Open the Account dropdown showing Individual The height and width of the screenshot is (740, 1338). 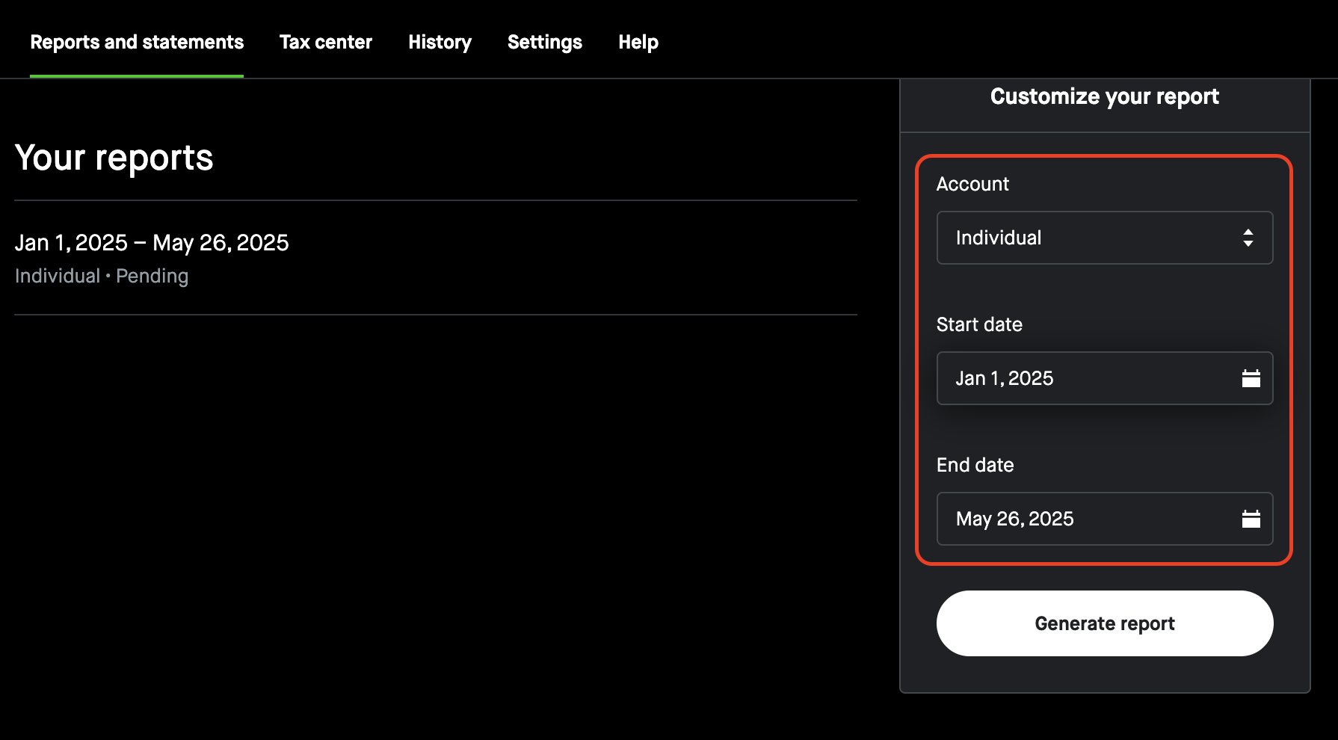click(1104, 238)
